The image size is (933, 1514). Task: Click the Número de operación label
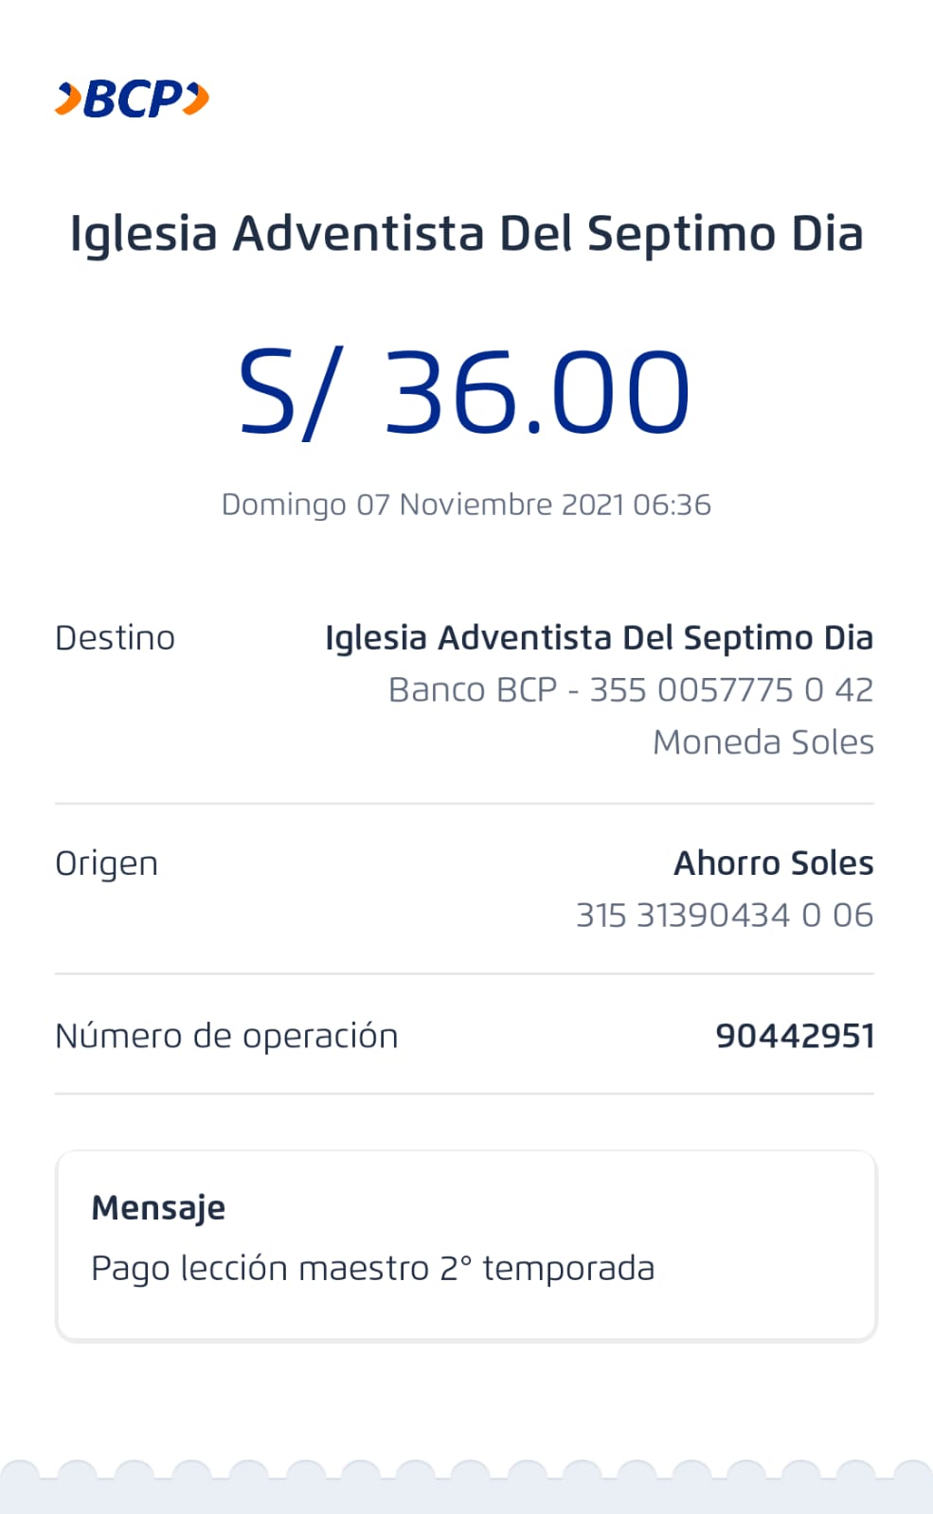tap(226, 1036)
